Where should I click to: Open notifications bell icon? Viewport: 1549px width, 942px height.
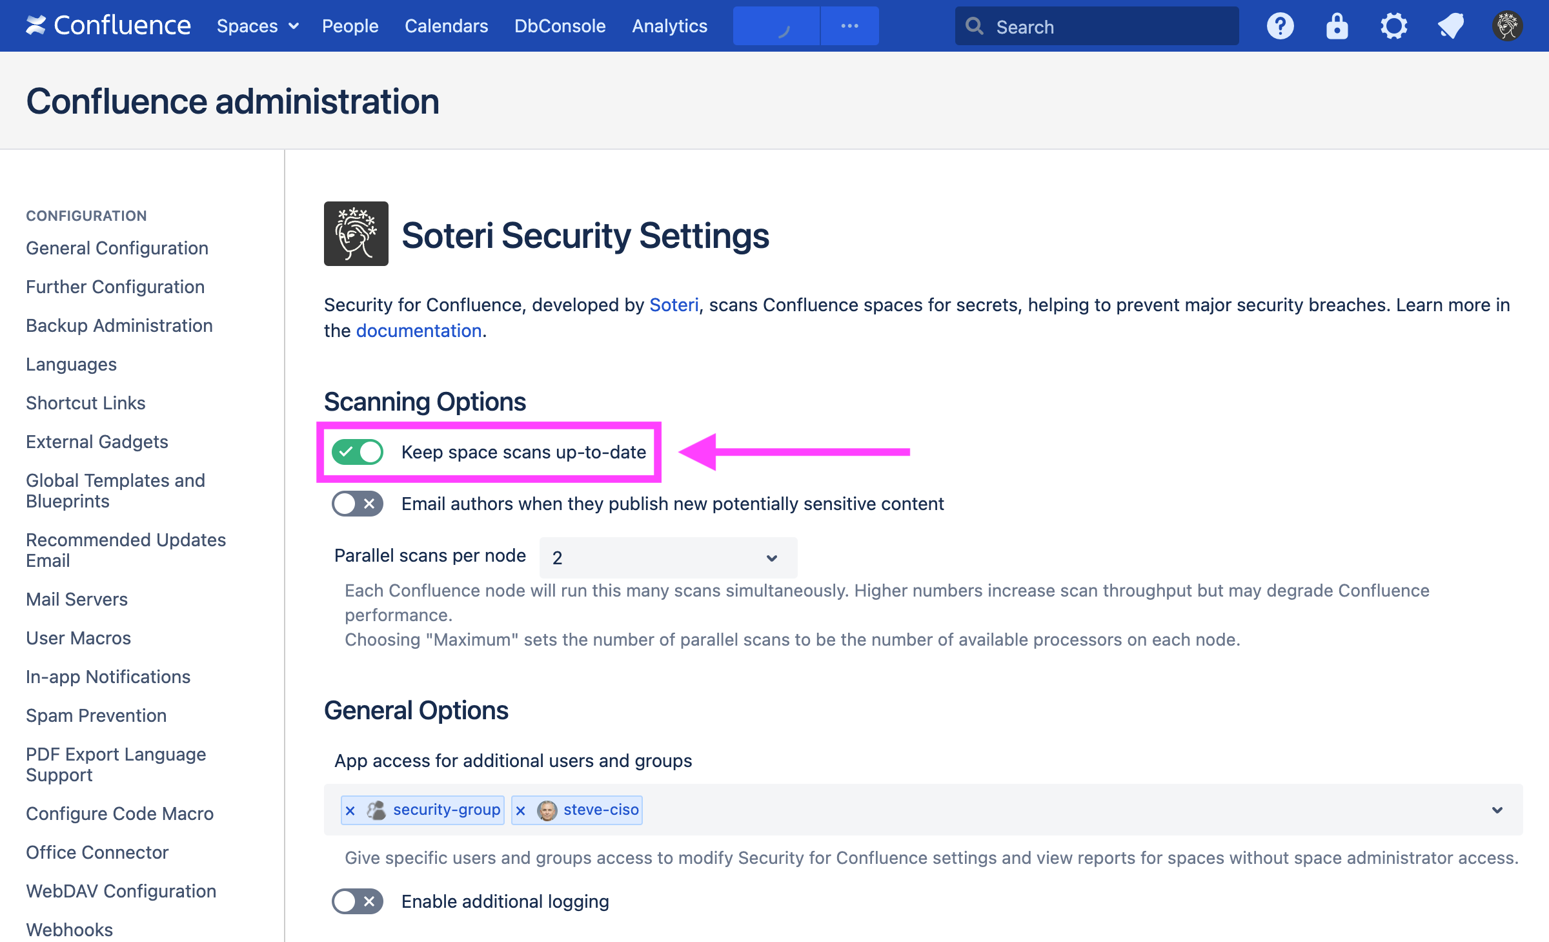point(1450,26)
